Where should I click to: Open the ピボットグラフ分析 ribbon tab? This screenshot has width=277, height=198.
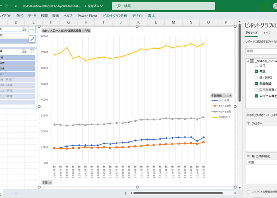tap(115, 16)
